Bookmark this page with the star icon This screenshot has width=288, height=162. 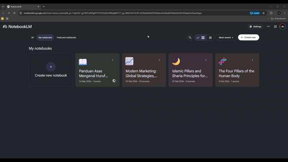[263, 13]
